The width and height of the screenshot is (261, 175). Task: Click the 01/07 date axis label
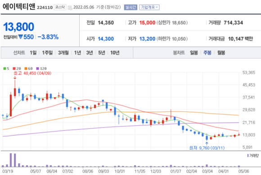175,171
